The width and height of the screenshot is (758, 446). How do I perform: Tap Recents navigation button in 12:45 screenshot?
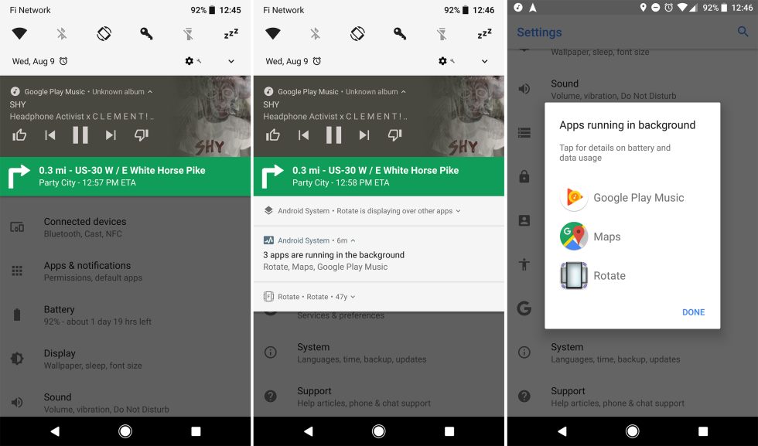tap(196, 431)
